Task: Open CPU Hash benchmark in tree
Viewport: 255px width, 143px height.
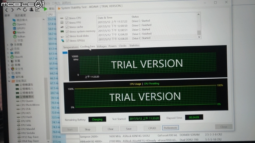Action: tap(24, 117)
